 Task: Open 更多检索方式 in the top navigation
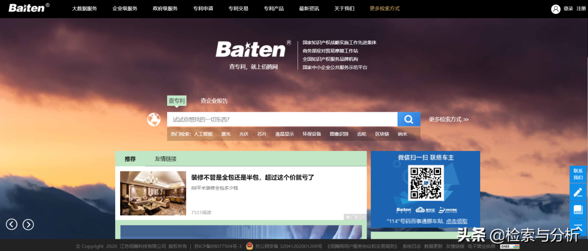point(385,9)
